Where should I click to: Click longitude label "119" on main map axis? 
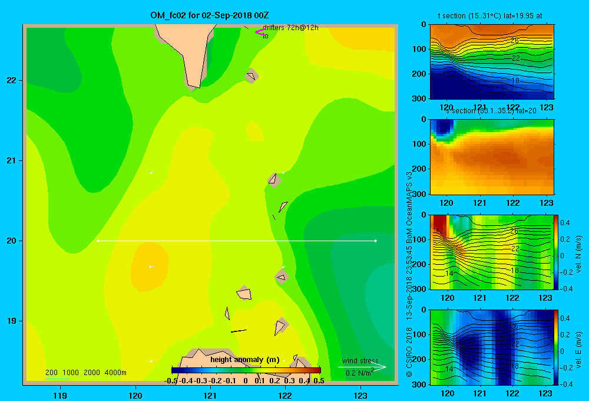click(60, 395)
